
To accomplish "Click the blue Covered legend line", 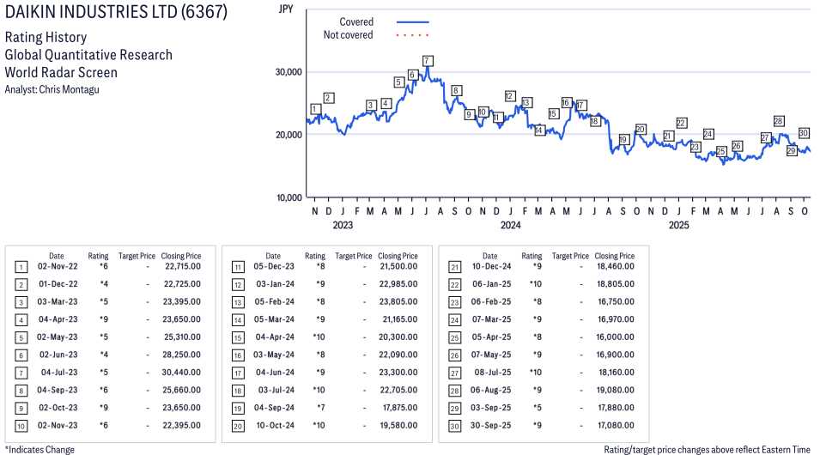I will pyautogui.click(x=412, y=22).
